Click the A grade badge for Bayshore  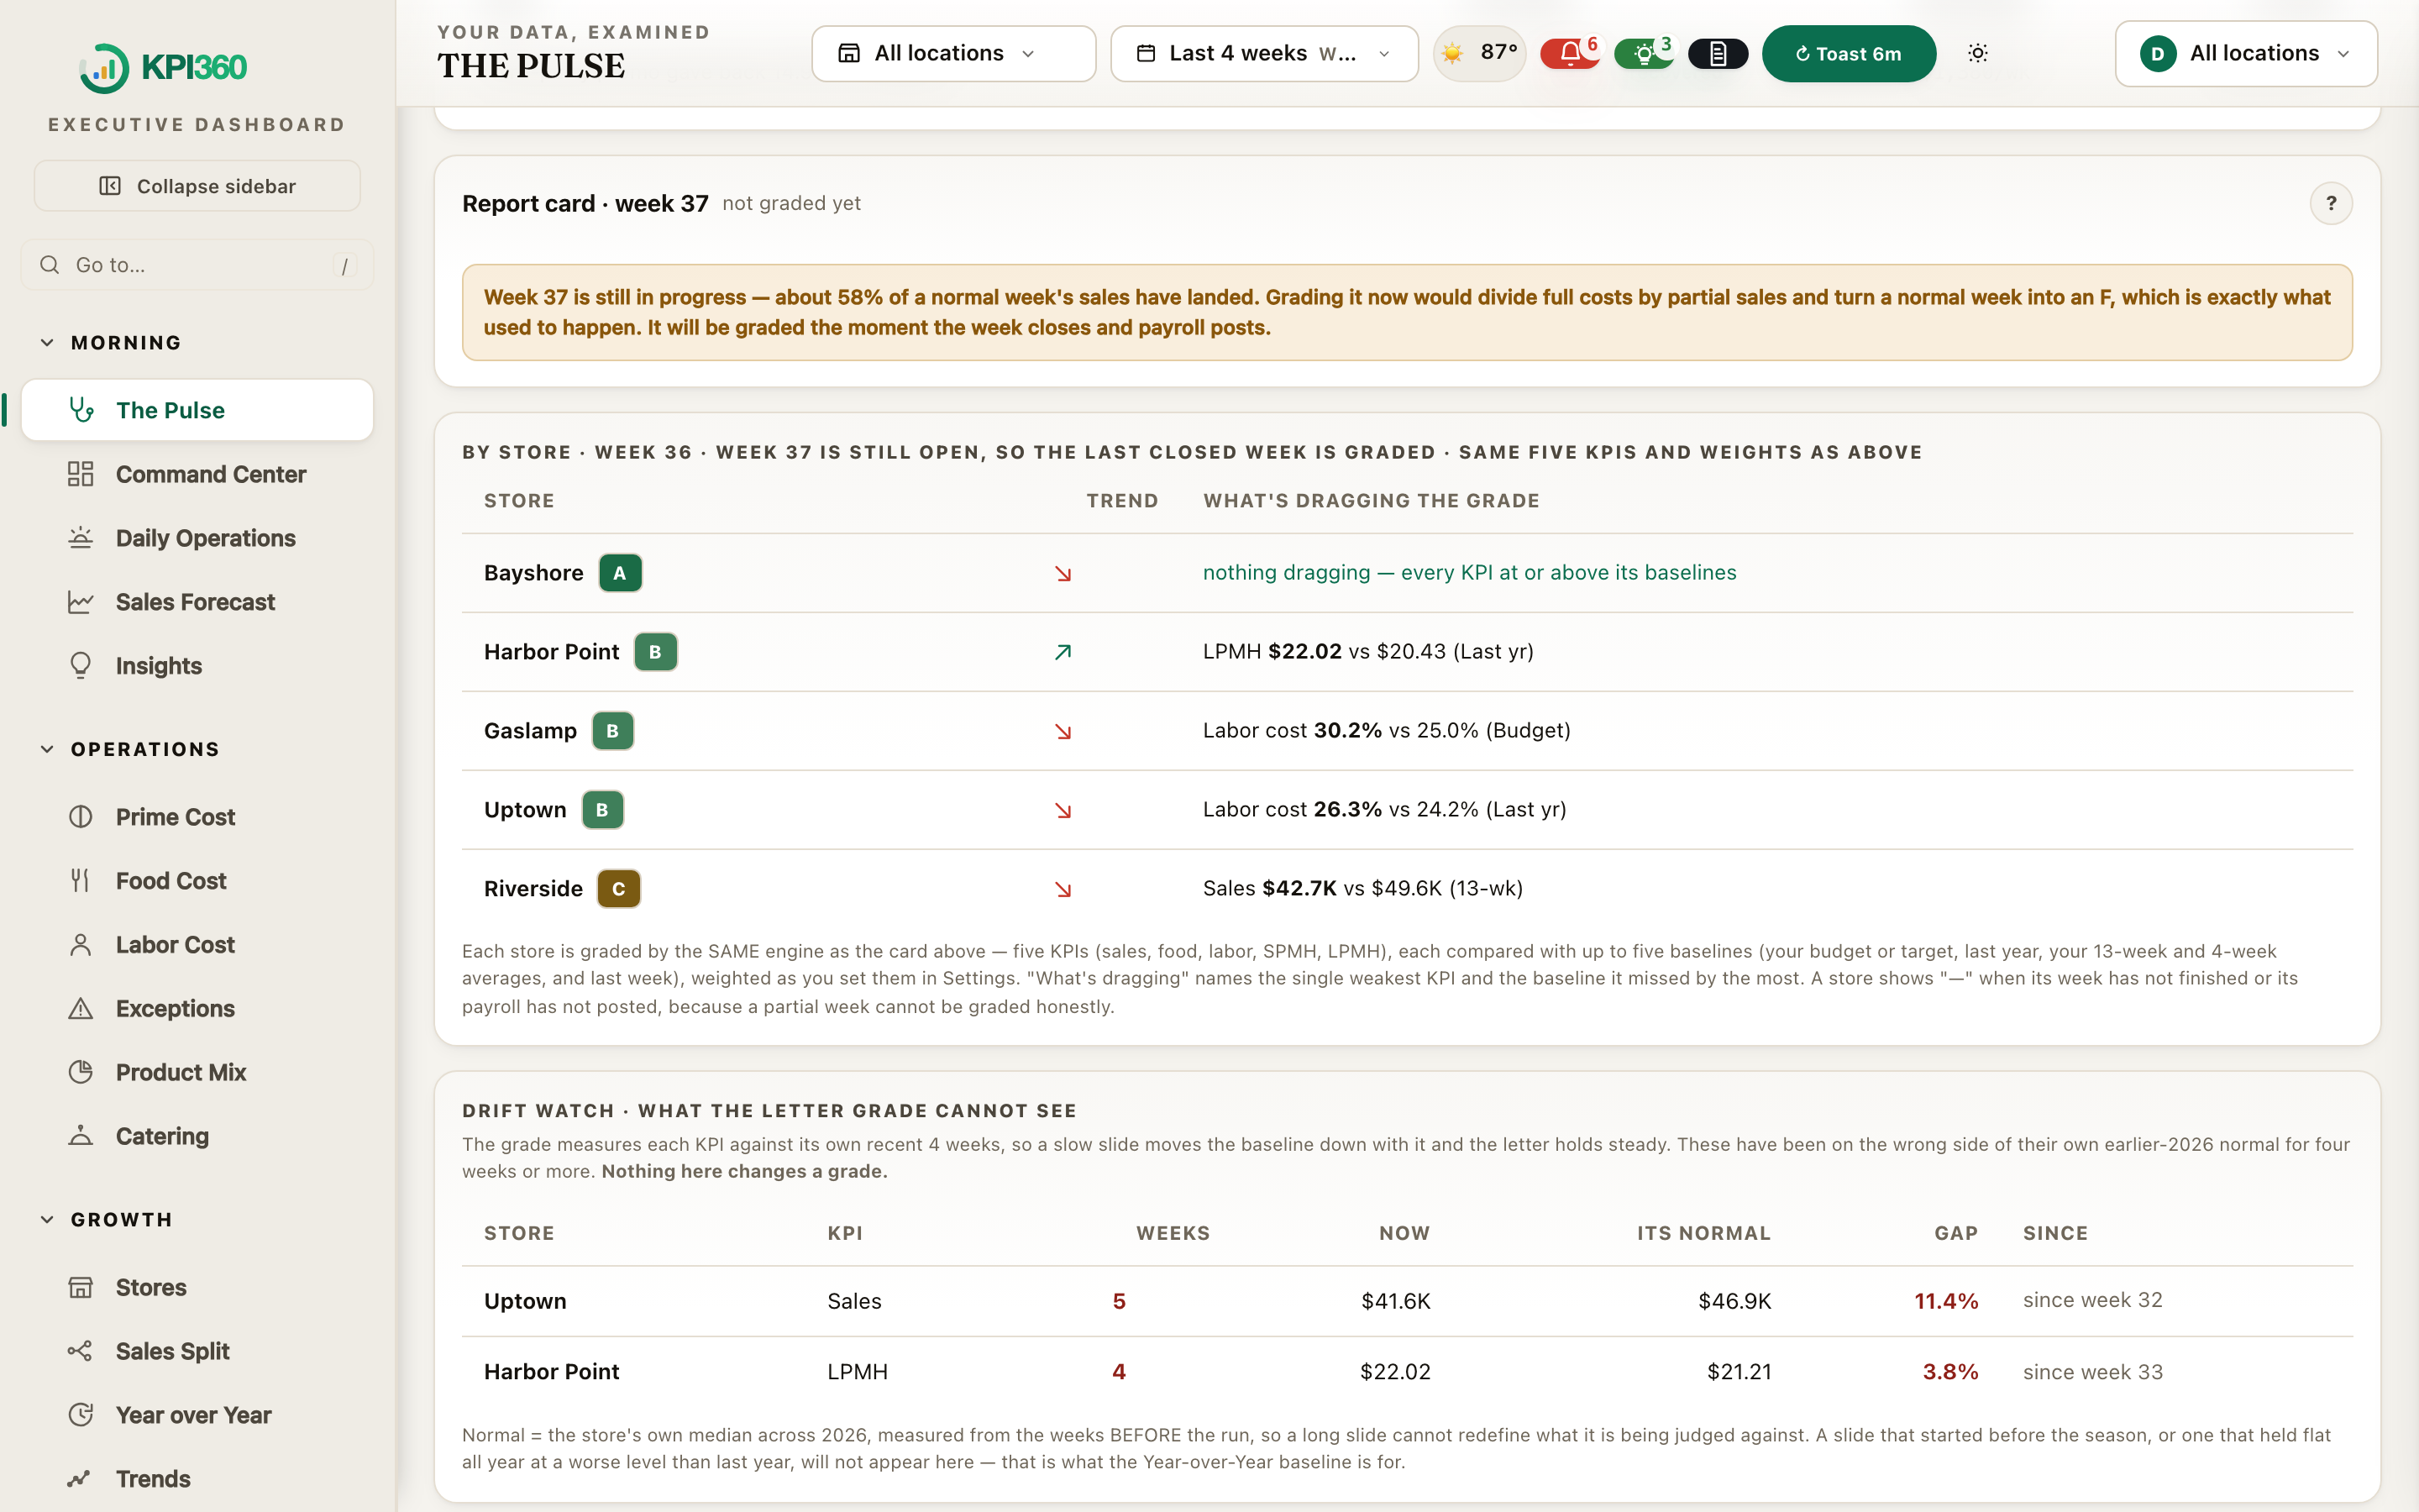pos(620,573)
